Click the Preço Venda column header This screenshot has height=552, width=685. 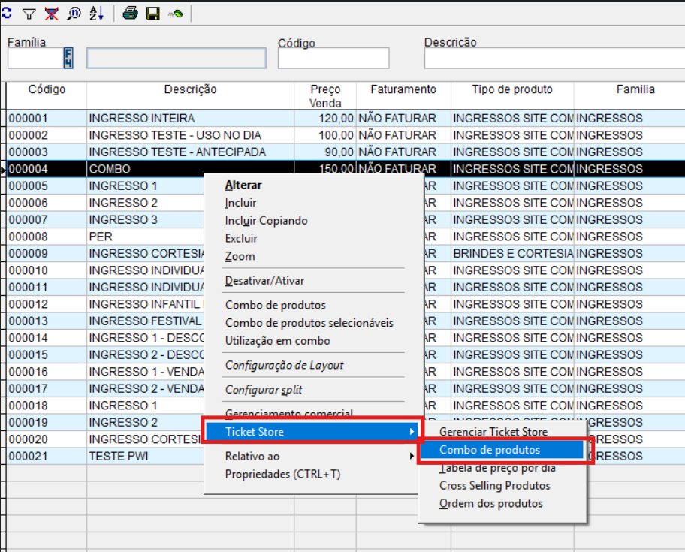tap(324, 96)
